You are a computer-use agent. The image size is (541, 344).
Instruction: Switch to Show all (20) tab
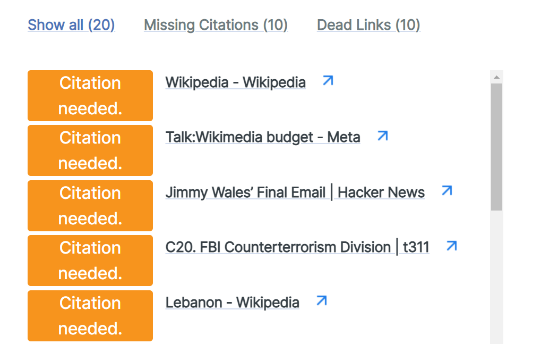71,25
